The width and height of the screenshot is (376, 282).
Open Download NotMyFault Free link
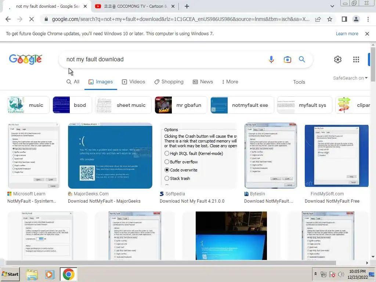click(332, 201)
